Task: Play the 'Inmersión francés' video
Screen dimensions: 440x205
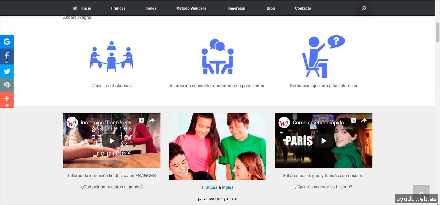Action: pos(112,141)
